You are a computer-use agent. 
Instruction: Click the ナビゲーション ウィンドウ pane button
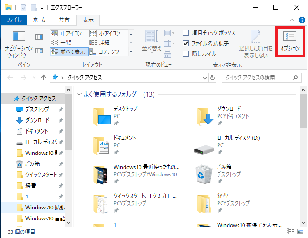[19, 45]
